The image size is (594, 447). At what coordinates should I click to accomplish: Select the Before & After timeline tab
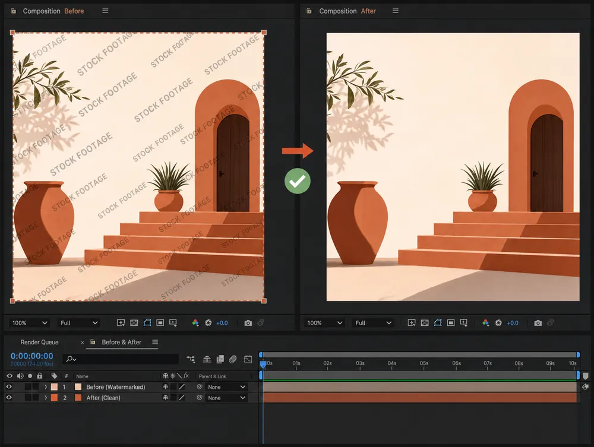point(121,342)
